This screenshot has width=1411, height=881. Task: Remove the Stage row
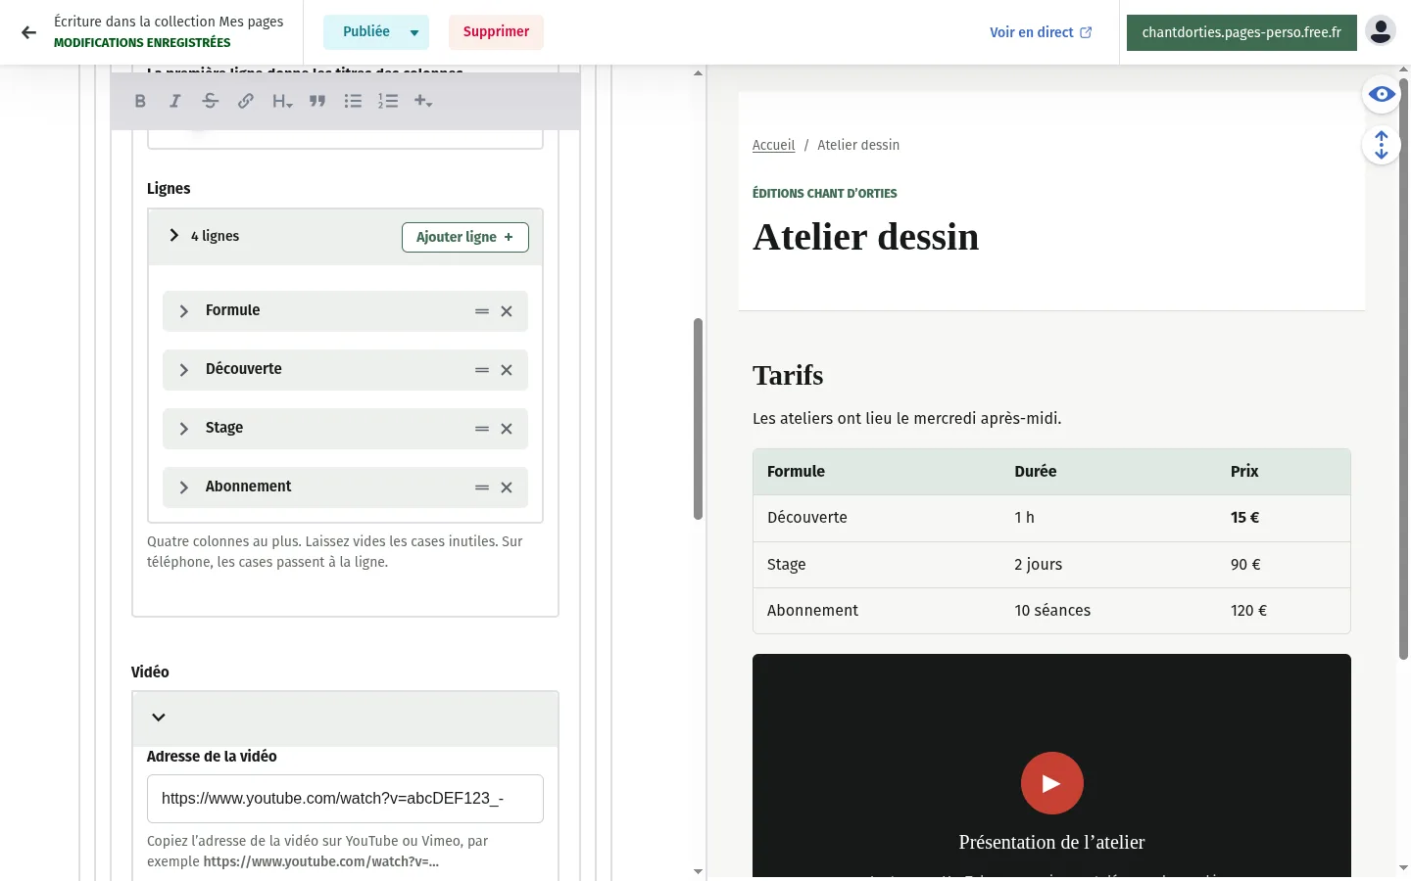(x=507, y=429)
